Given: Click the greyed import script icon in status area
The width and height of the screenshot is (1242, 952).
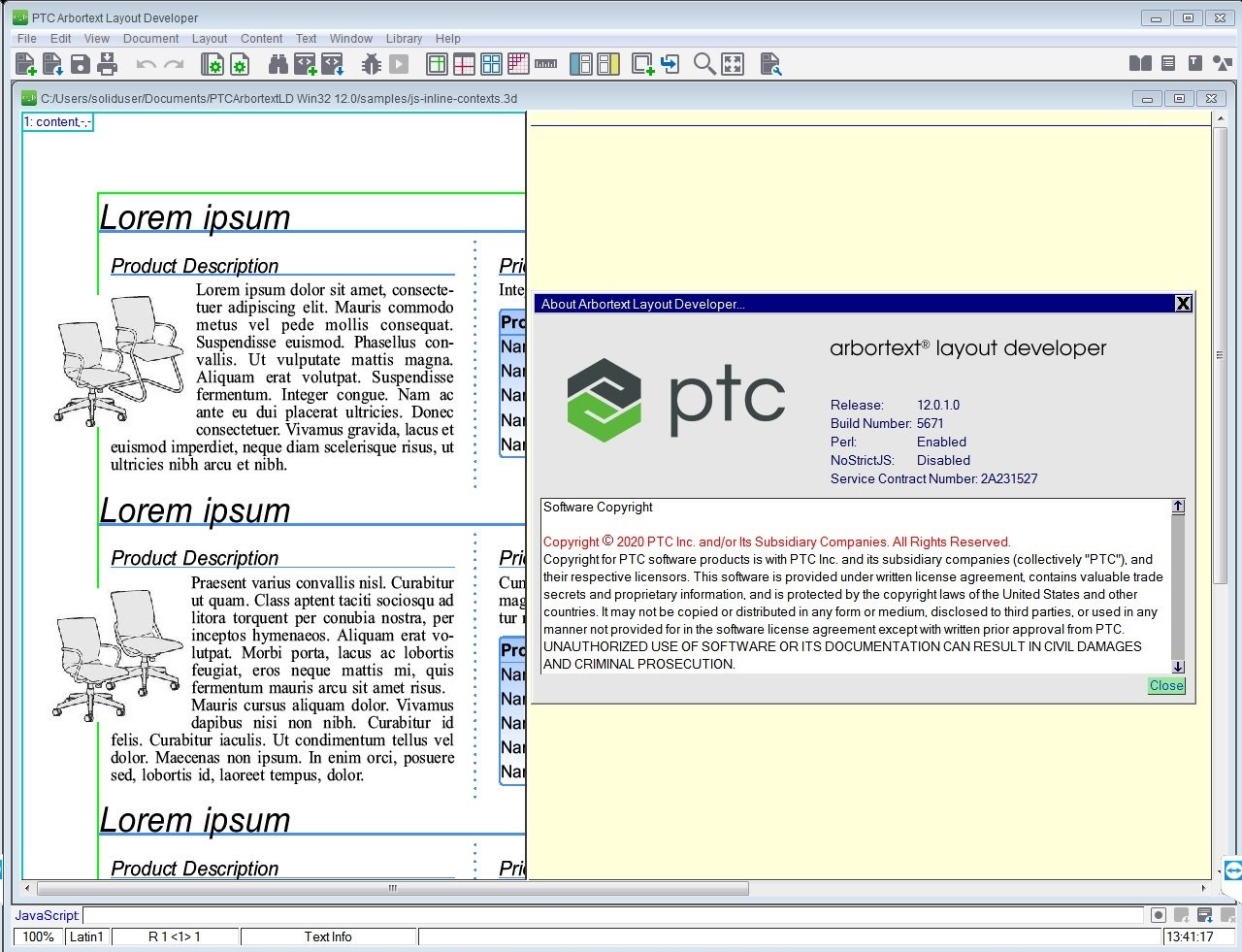Looking at the screenshot, I should click(1182, 915).
